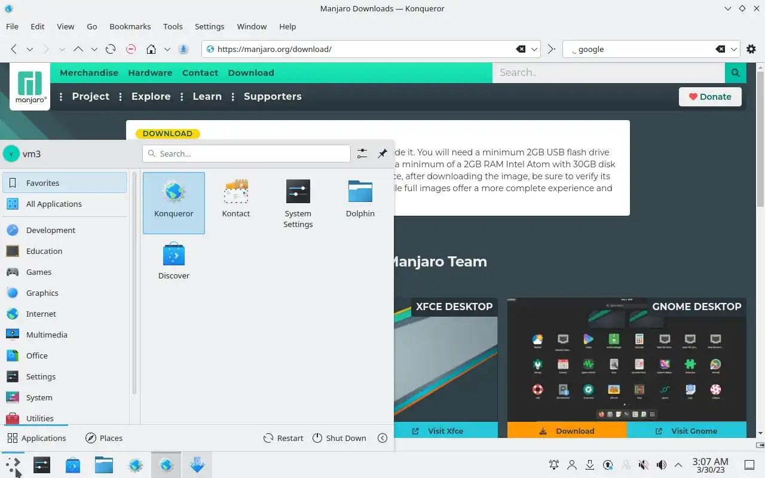This screenshot has width=765, height=478.
Task: Open notifications bell in system tray
Action: (x=554, y=465)
